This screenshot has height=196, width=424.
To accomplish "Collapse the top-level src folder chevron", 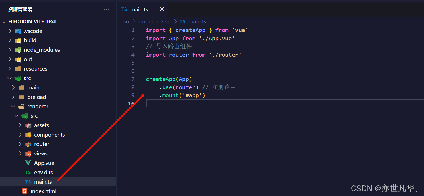I will pos(10,78).
